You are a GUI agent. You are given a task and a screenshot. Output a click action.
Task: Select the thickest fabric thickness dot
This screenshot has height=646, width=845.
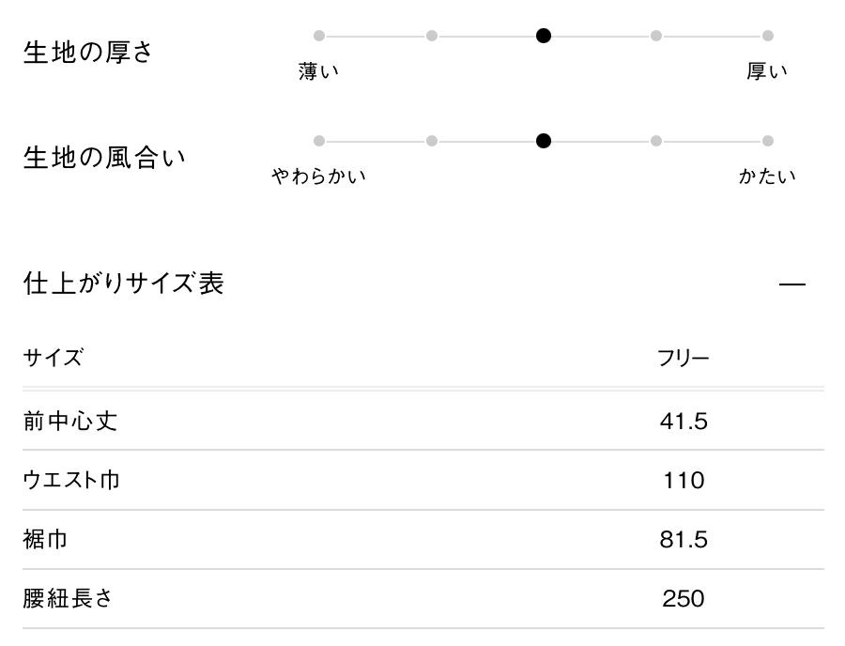tap(768, 36)
